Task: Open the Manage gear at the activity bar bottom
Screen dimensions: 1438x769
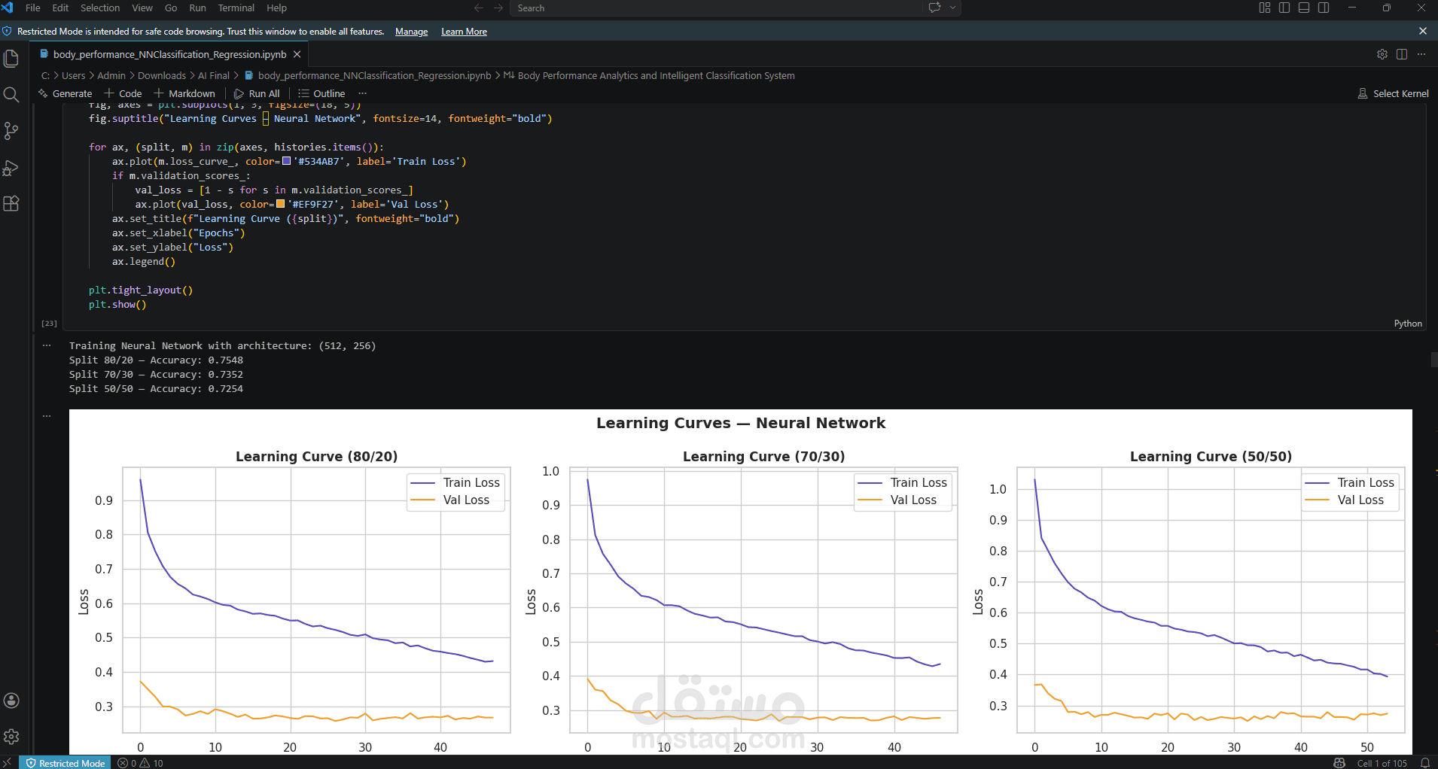Action: 11,737
